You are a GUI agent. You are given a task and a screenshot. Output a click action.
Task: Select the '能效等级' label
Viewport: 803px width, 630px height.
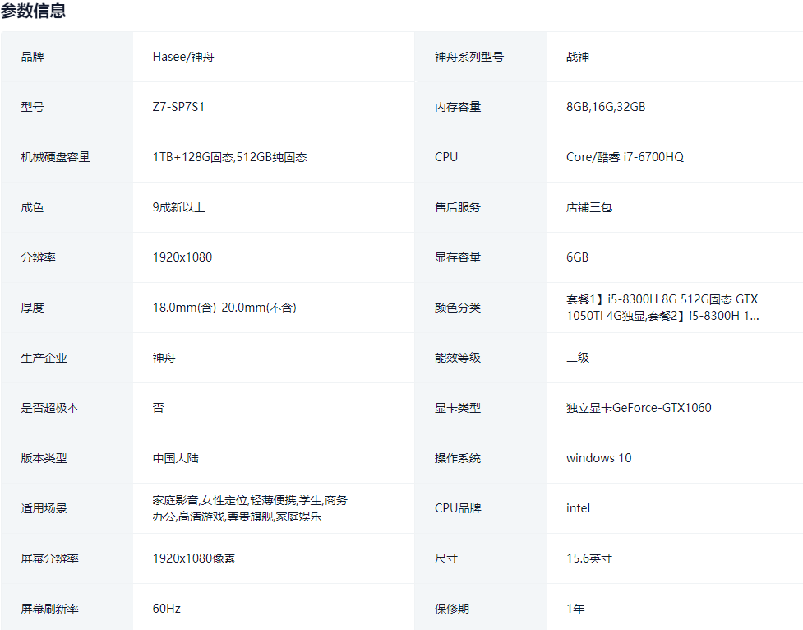click(458, 358)
